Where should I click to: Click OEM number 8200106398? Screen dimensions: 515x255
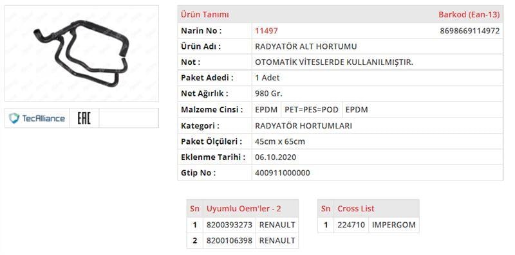(229, 241)
